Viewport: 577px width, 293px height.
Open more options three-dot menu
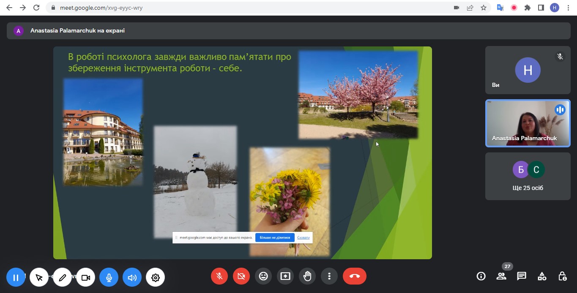pyautogui.click(x=329, y=276)
